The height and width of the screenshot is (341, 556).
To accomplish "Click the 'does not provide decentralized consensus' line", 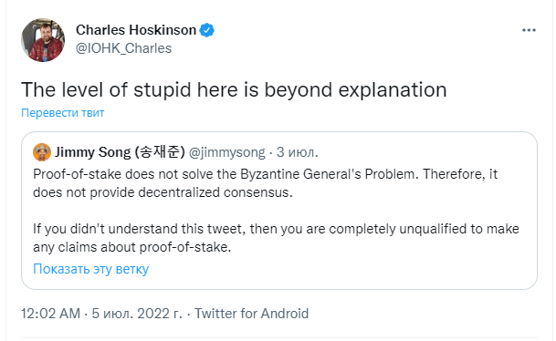I will click(163, 192).
